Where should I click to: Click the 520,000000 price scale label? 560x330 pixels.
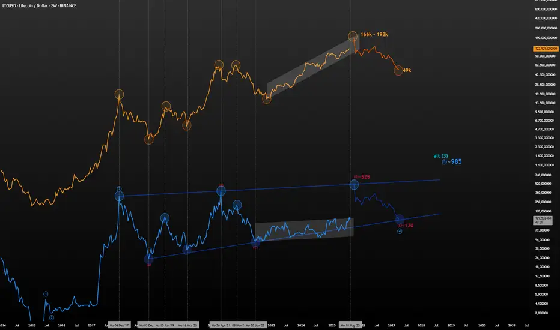pos(543,184)
